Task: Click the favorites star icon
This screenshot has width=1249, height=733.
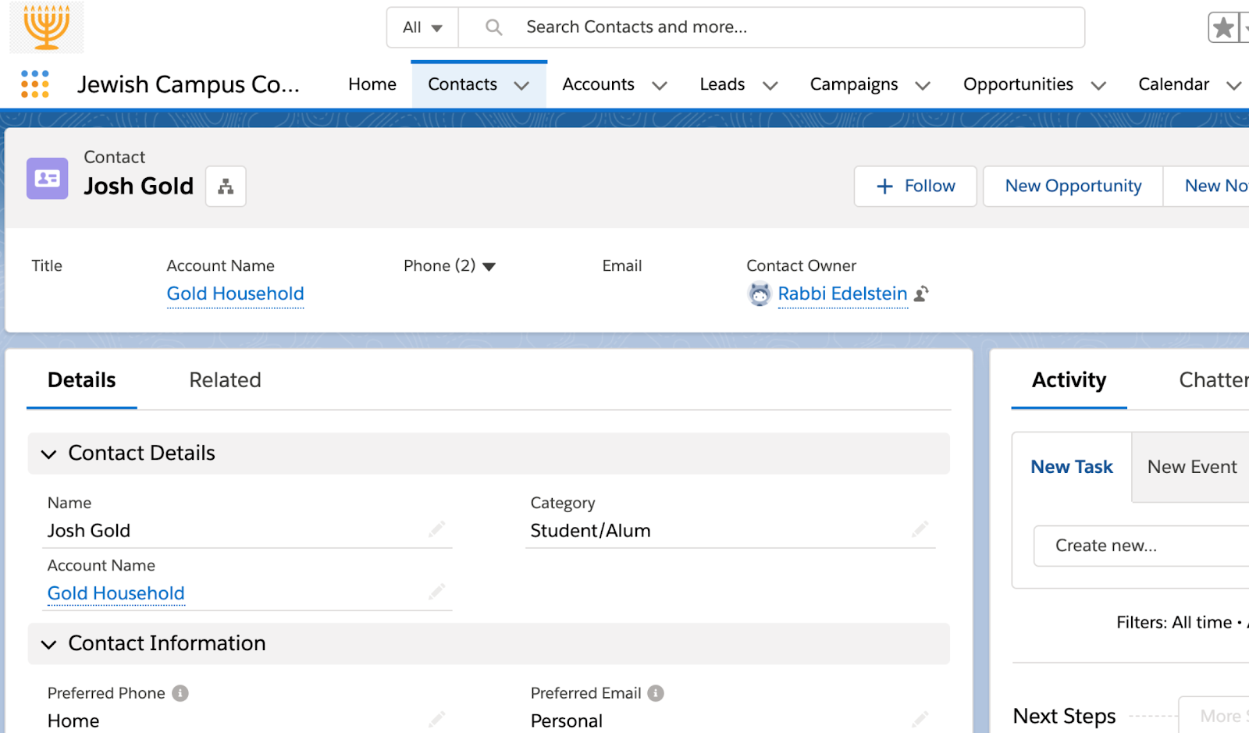Action: pyautogui.click(x=1223, y=29)
